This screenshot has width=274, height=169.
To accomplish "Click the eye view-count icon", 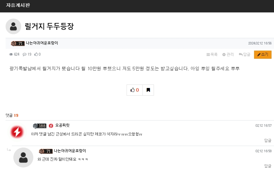I will pos(11,54).
